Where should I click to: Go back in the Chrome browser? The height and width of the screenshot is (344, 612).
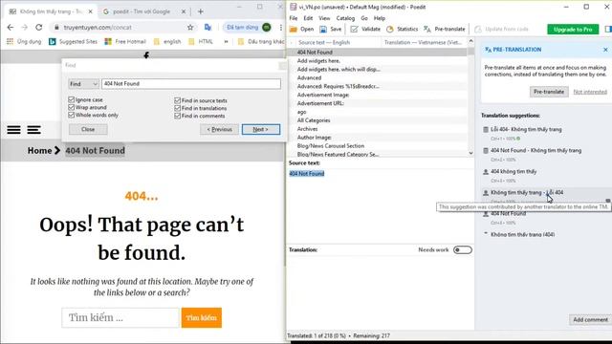(x=11, y=28)
